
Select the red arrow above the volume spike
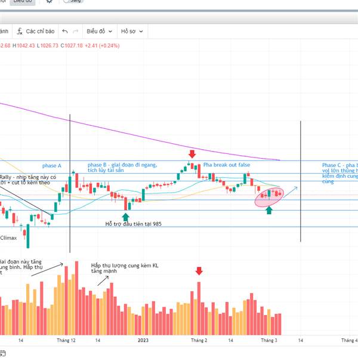pyautogui.click(x=199, y=271)
